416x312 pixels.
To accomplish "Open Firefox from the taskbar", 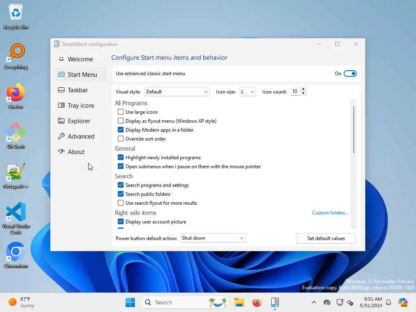I will tap(257, 302).
